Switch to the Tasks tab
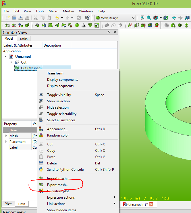191x213 pixels. (x=24, y=39)
